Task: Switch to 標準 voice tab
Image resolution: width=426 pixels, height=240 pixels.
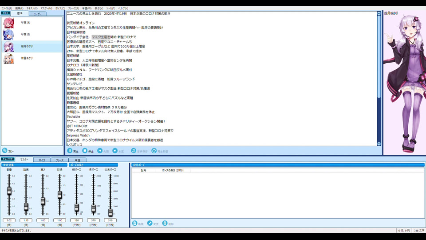Action: [x=20, y=13]
